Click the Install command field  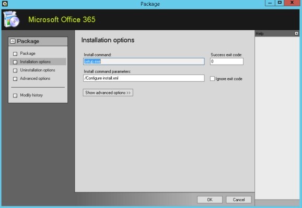[x=144, y=62]
